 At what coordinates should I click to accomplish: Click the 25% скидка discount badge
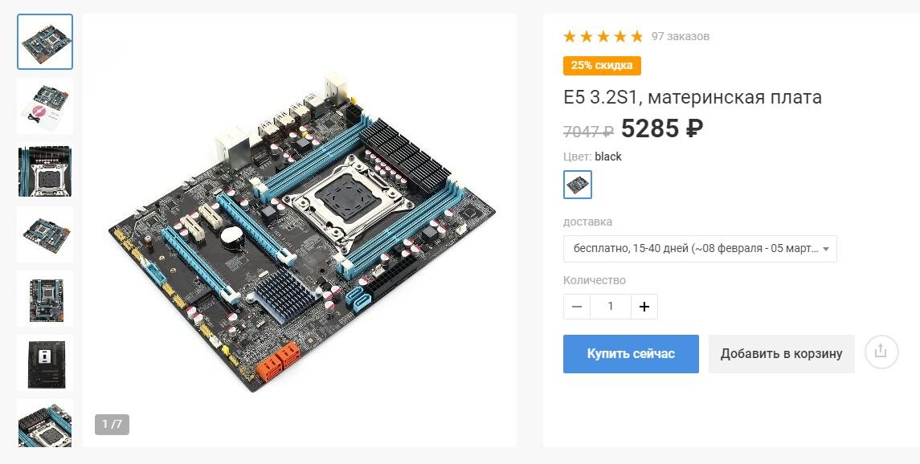[602, 66]
